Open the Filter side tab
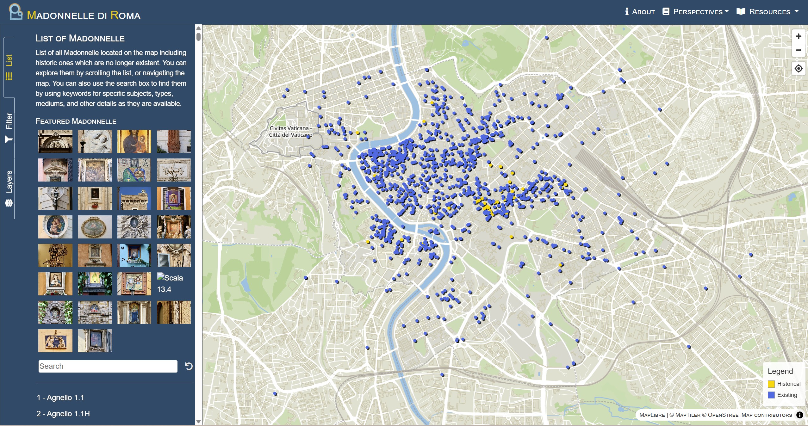The height and width of the screenshot is (426, 808). tap(9, 128)
